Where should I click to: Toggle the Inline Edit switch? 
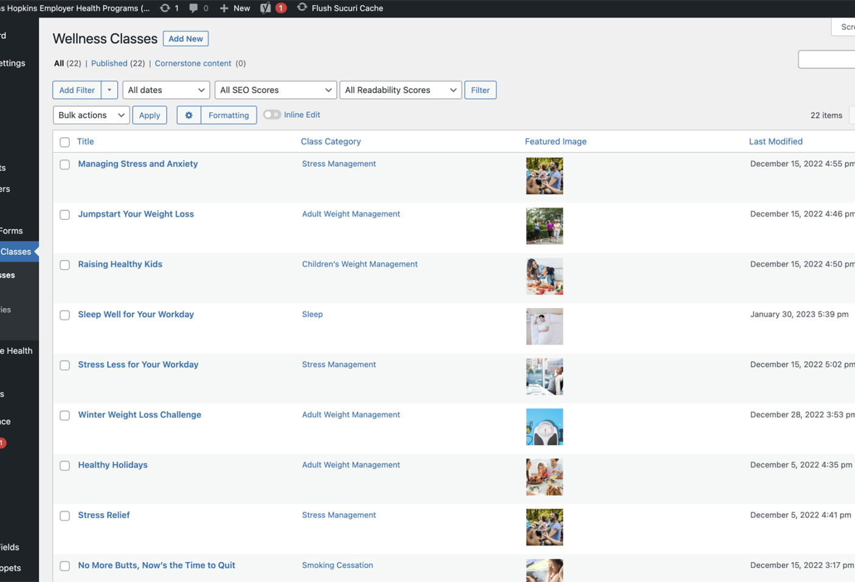[272, 115]
